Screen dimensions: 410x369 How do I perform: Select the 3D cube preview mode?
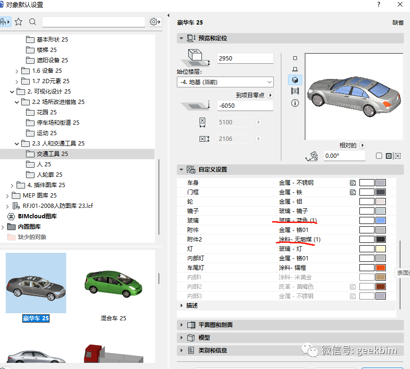pyautogui.click(x=295, y=80)
